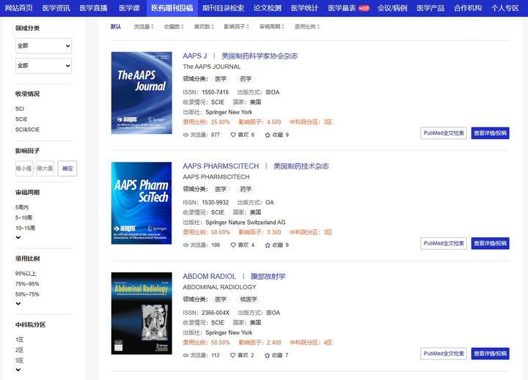Image resolution: width=528 pixels, height=380 pixels.
Task: Click the HOT badge beside 医学量表
Action: (x=364, y=8)
